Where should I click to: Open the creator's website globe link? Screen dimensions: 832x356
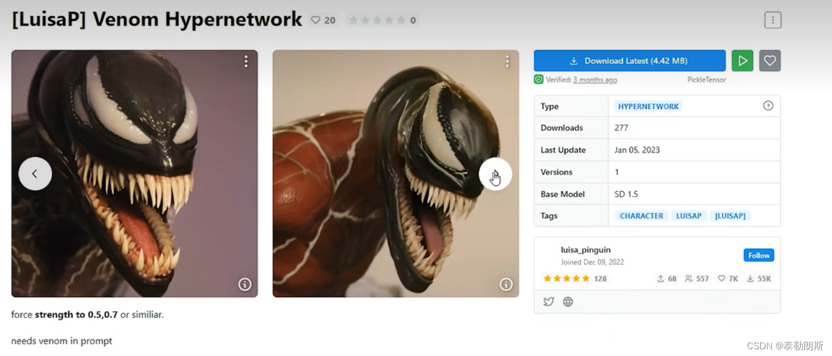[x=568, y=302]
